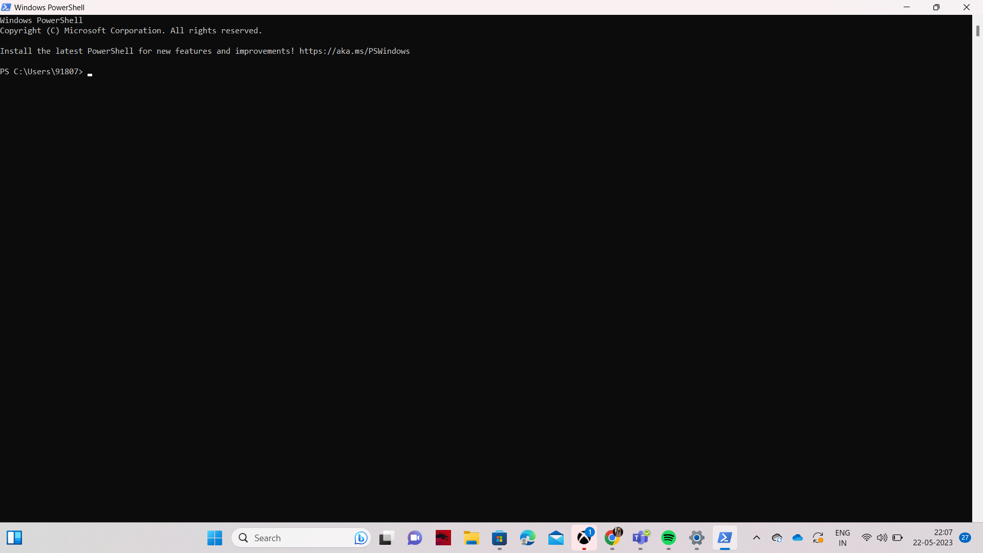
Task: Open Bing chat icon in search bar
Action: (x=361, y=538)
